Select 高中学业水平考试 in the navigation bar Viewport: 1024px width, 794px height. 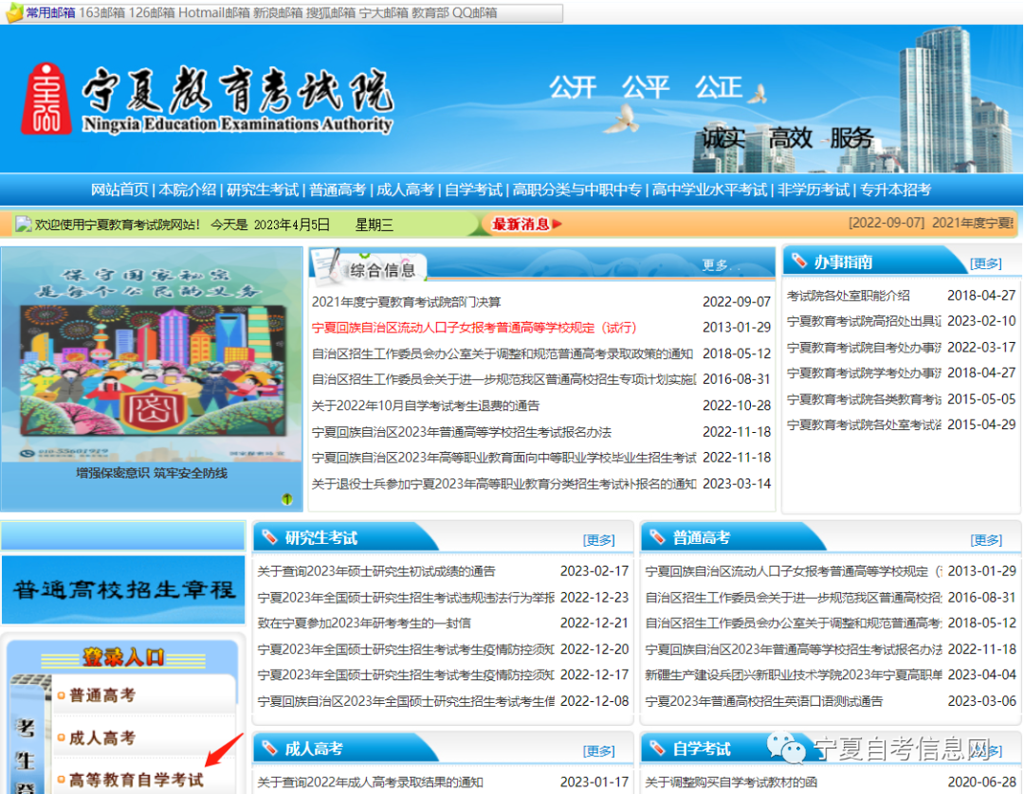[709, 189]
